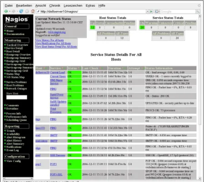Open Tactical Overview in the sidebar
The image size is (205, 182).
(17, 45)
